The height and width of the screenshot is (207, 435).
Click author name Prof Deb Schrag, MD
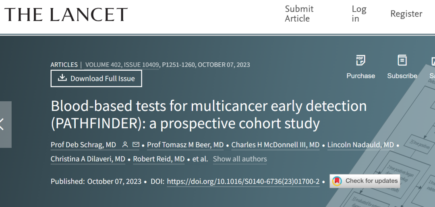coord(83,145)
